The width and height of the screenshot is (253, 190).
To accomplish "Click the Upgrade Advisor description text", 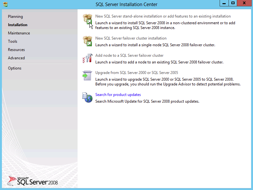I will click(x=168, y=82).
